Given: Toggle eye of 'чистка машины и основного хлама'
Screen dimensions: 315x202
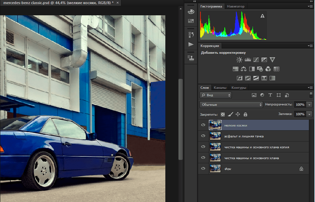Looking at the screenshot, I should pos(203,157).
